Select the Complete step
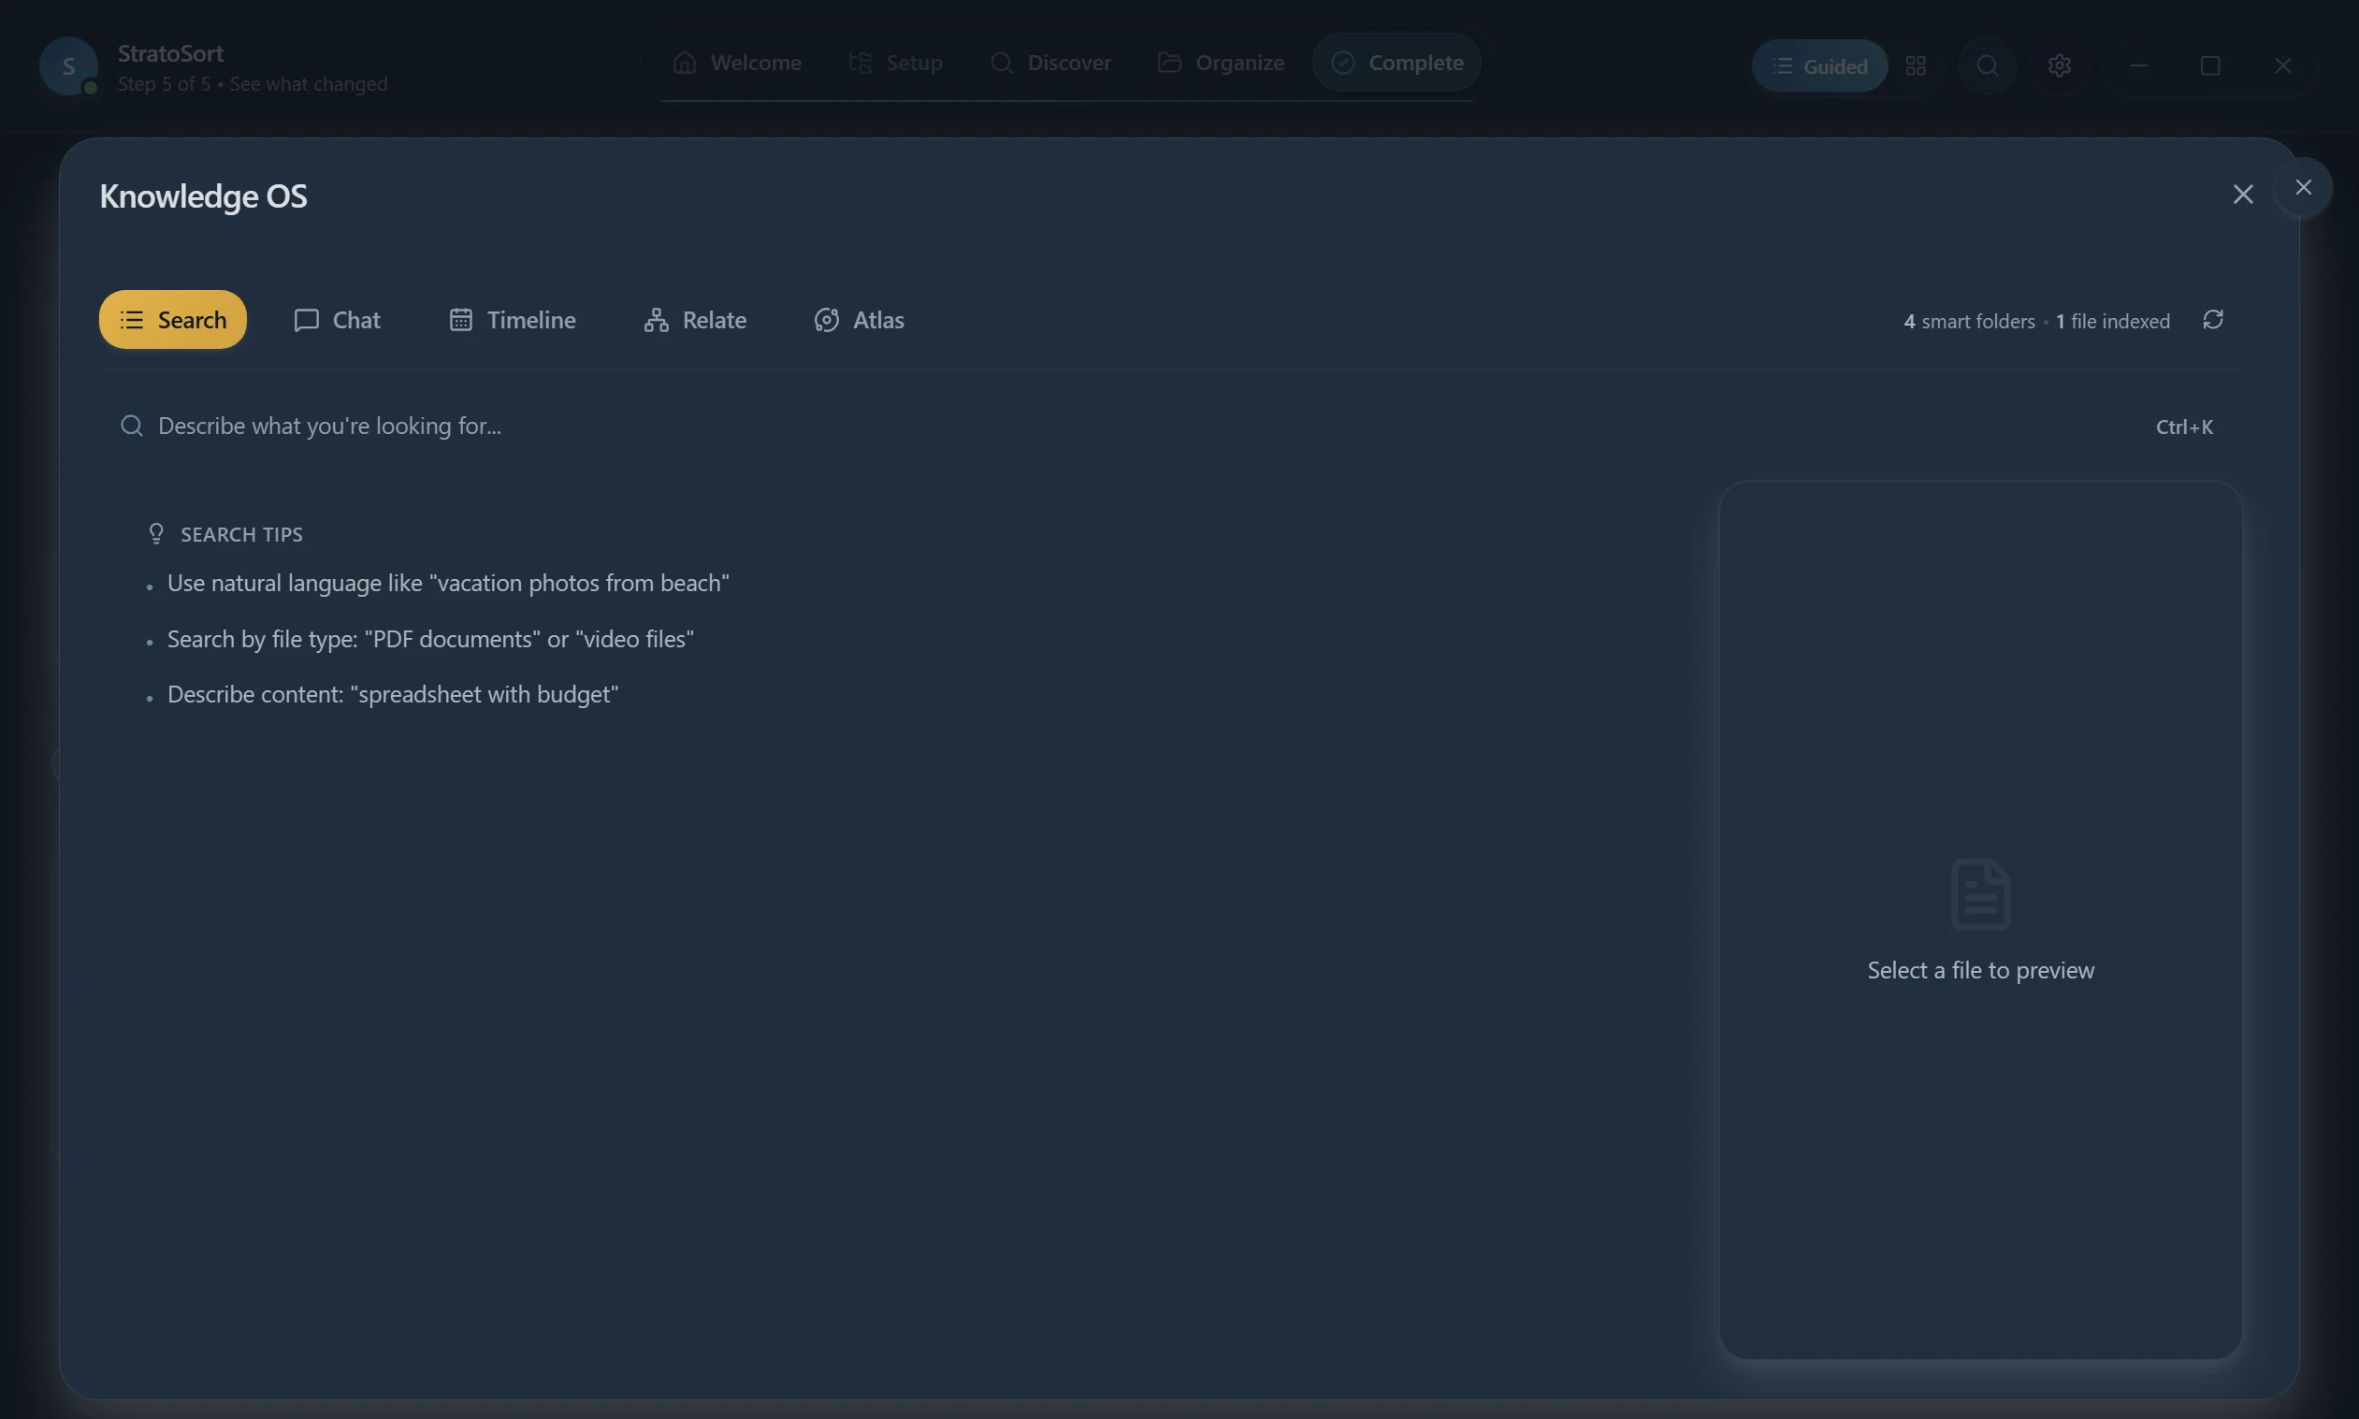 pyautogui.click(x=1397, y=63)
